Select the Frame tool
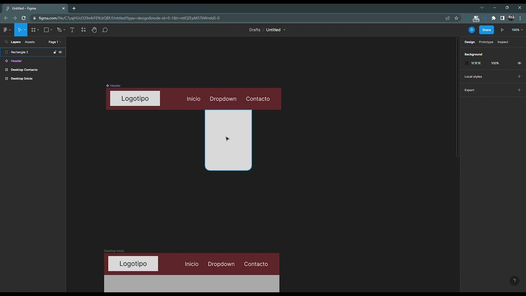 (33, 30)
